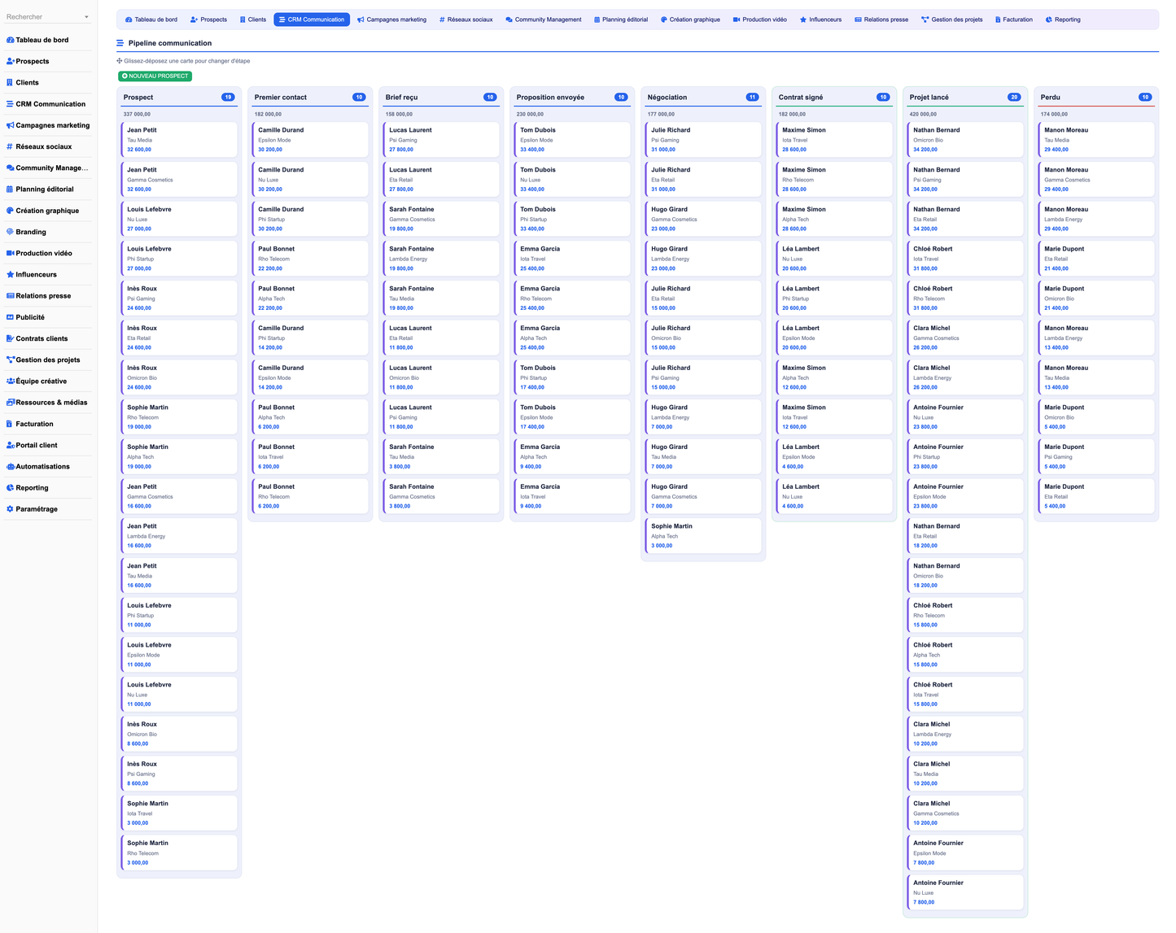The width and height of the screenshot is (1176, 933).
Task: Select Léa Lambert Nu Luxe 20 600 card
Action: pos(834,258)
